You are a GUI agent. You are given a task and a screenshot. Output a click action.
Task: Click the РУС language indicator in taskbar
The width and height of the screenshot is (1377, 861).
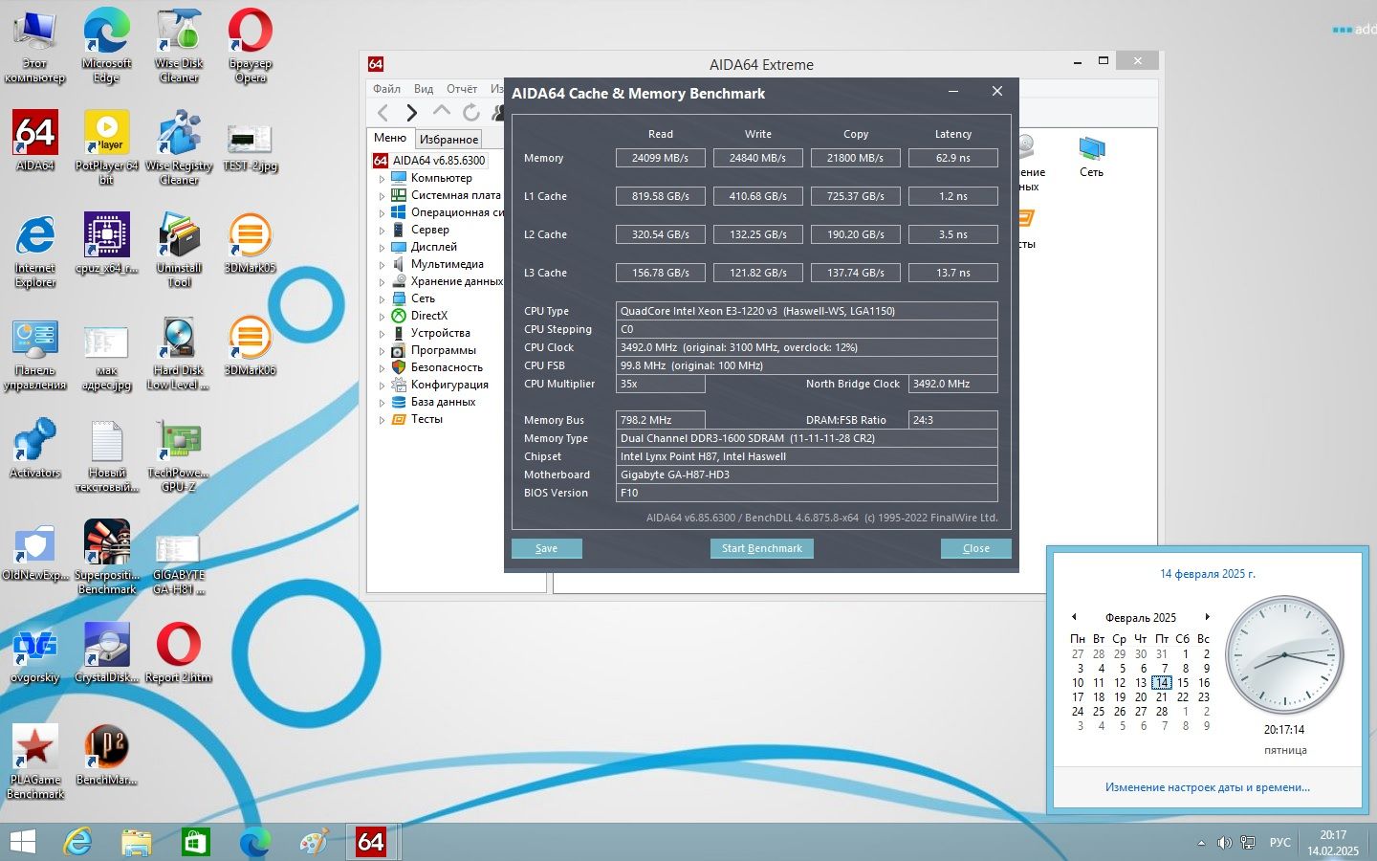(x=1279, y=843)
